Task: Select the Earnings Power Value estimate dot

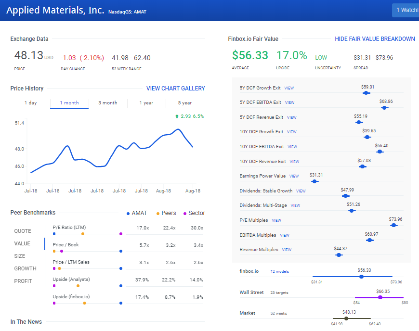Action: click(x=314, y=181)
